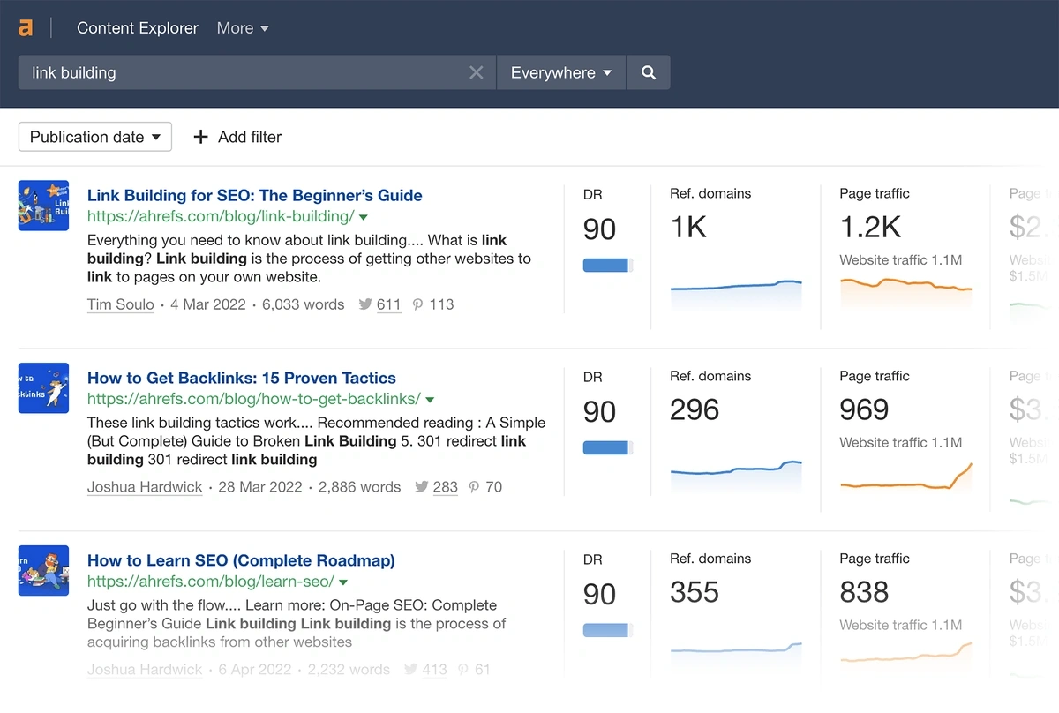Click the Ahrefs orange logo icon
Viewport: 1059px width, 713px height.
(x=26, y=28)
